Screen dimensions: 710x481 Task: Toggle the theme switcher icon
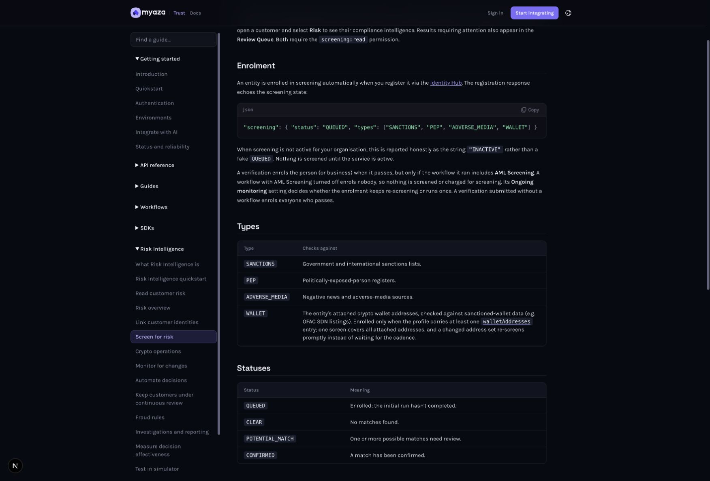568,13
